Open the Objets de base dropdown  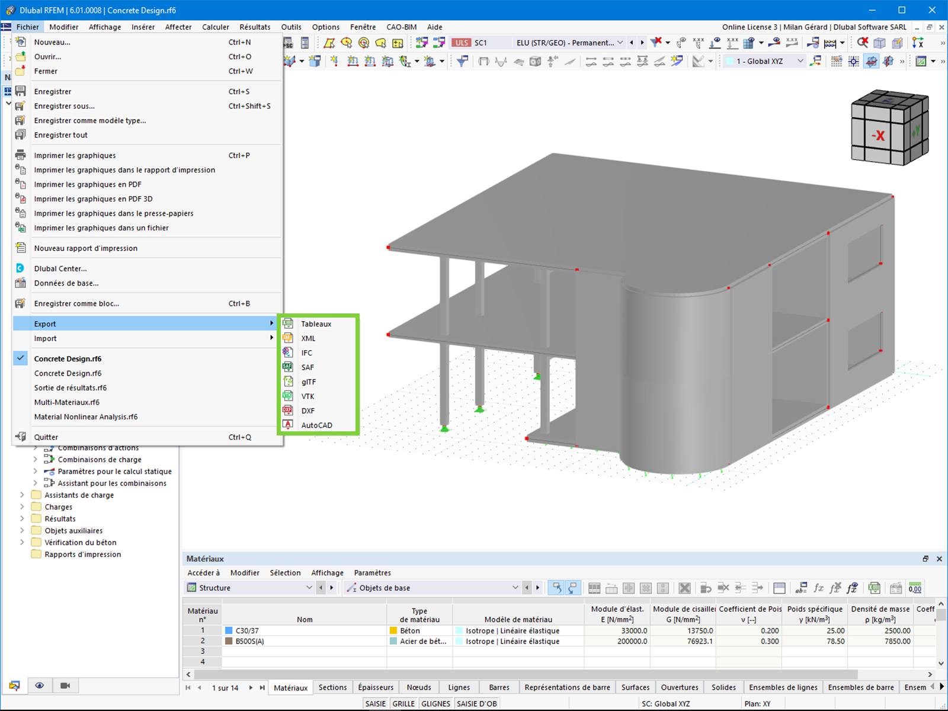(433, 588)
